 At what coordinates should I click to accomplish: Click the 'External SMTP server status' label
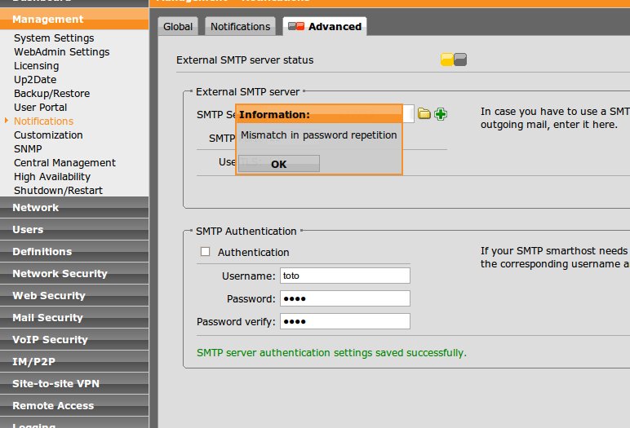click(x=245, y=60)
